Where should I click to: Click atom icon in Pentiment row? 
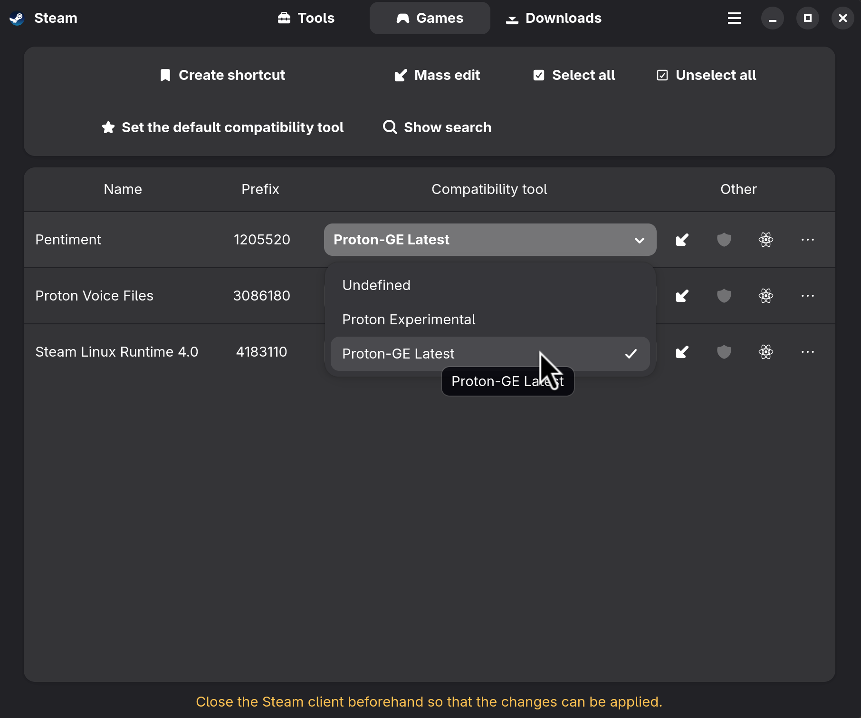point(766,240)
